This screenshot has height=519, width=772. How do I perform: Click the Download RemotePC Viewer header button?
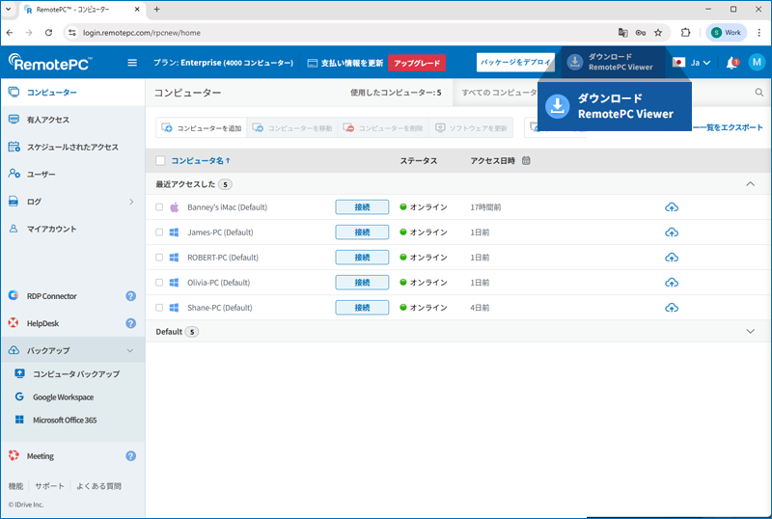coord(613,62)
